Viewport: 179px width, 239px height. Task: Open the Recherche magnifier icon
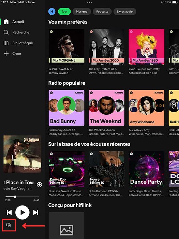(x=6, y=32)
